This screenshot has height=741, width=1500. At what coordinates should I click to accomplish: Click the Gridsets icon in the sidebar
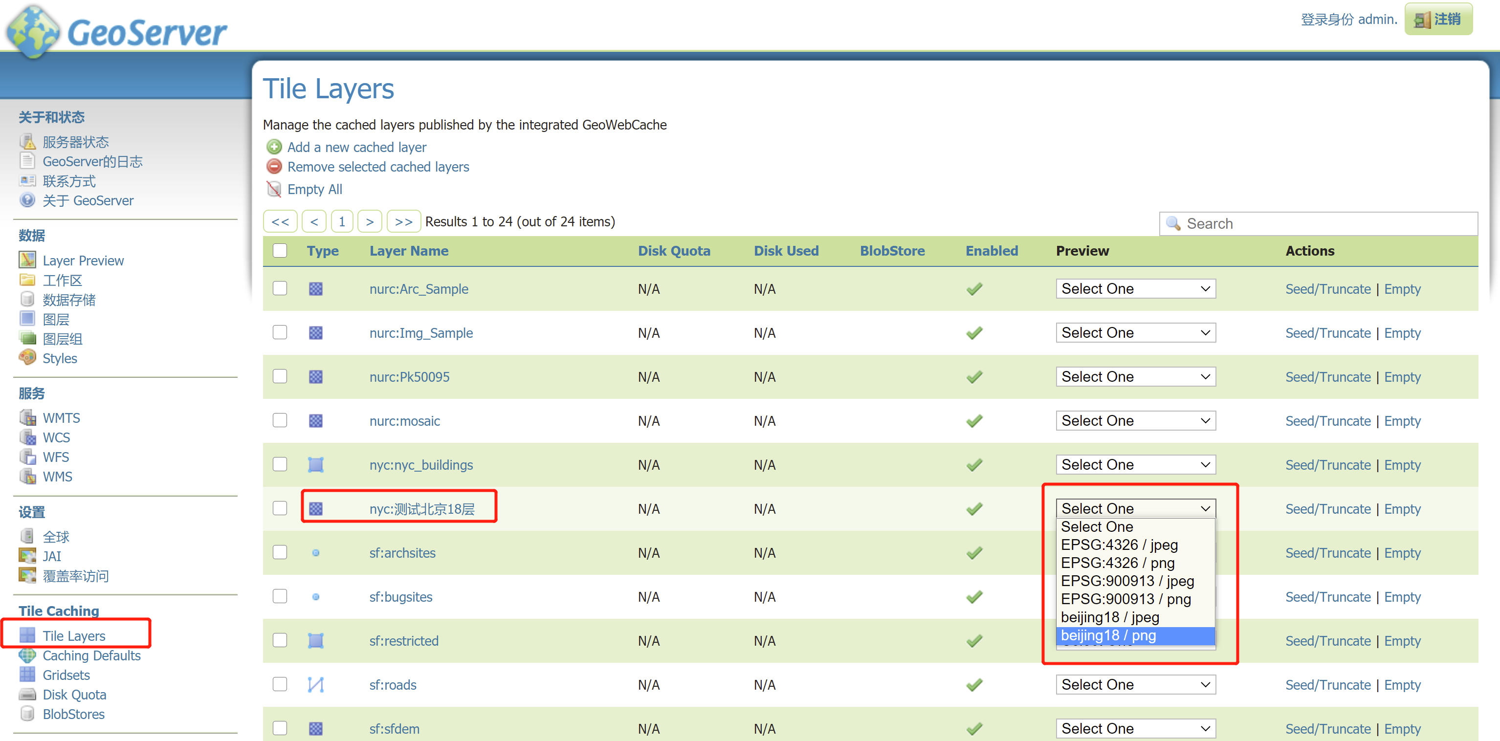pyautogui.click(x=27, y=674)
